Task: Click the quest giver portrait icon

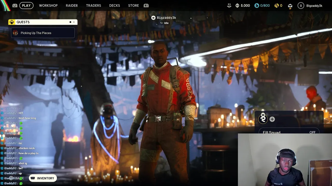Action: click(16, 33)
